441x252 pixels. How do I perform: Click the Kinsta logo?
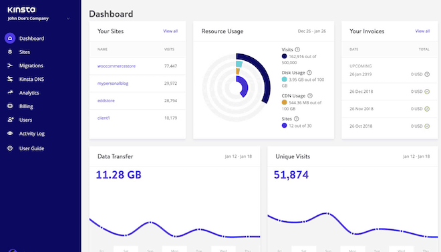coord(21,10)
